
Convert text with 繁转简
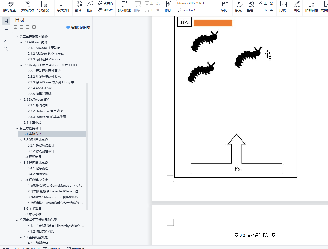[106, 3]
